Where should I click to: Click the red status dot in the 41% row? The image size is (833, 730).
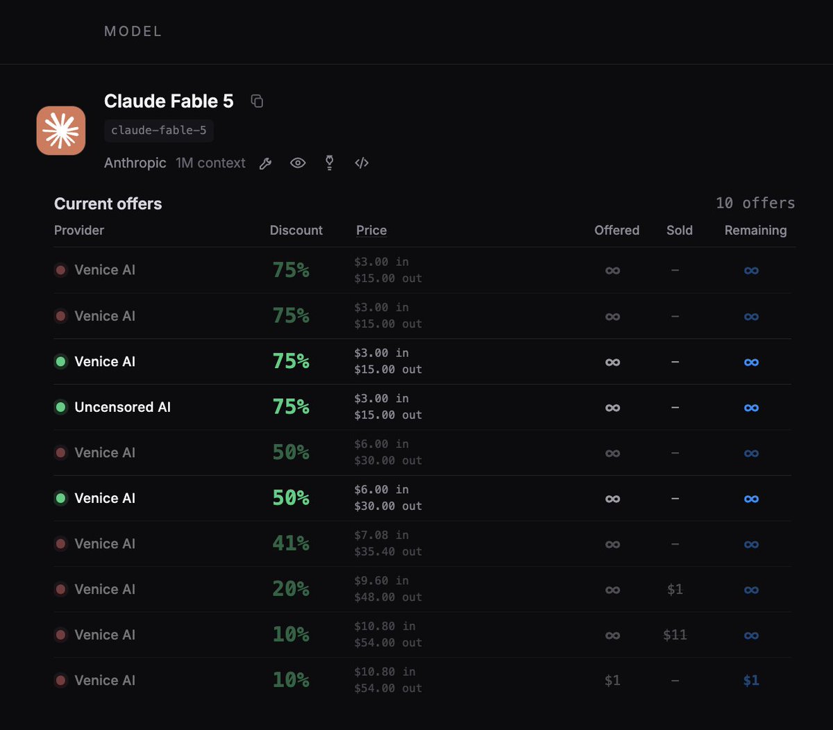(x=60, y=544)
